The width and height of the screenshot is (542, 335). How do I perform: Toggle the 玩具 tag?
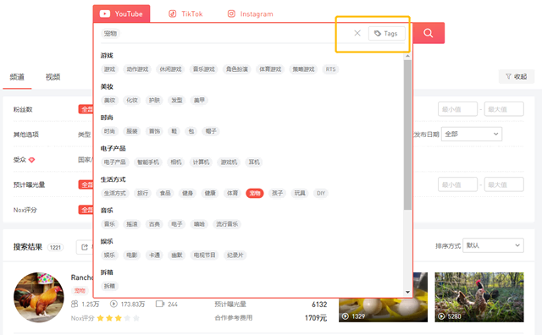click(300, 194)
